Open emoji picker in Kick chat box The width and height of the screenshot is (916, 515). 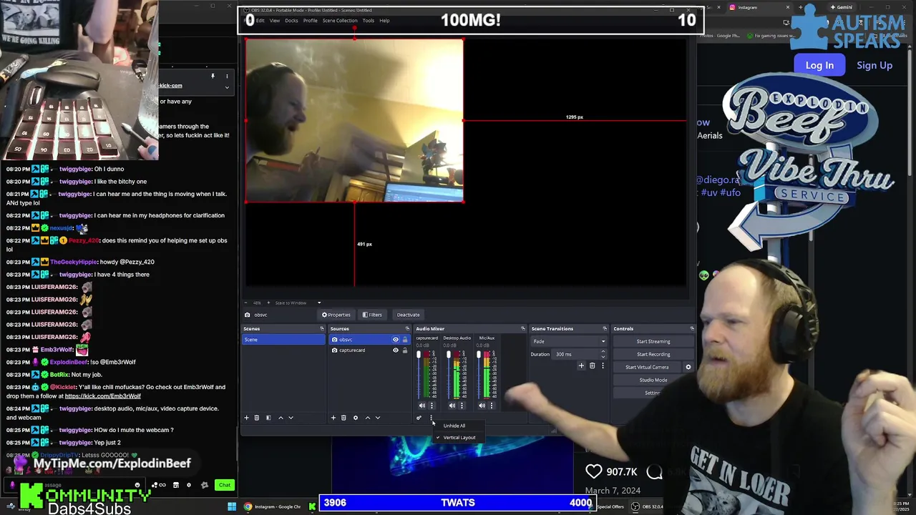(x=137, y=485)
